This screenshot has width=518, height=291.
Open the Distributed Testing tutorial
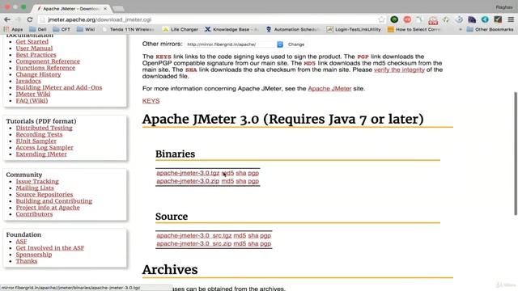tap(44, 128)
